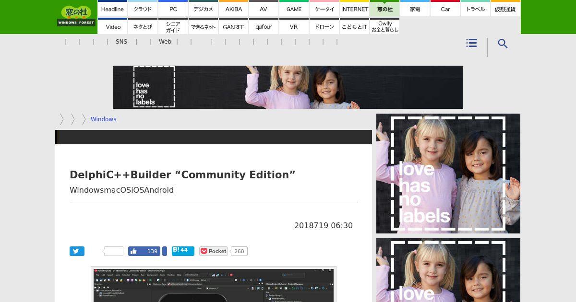This screenshot has width=576, height=302.
Task: Click the Windows breadcrumb link
Action: pyautogui.click(x=103, y=119)
